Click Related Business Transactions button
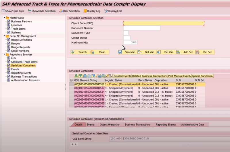230x152 pixels. coord(149,76)
